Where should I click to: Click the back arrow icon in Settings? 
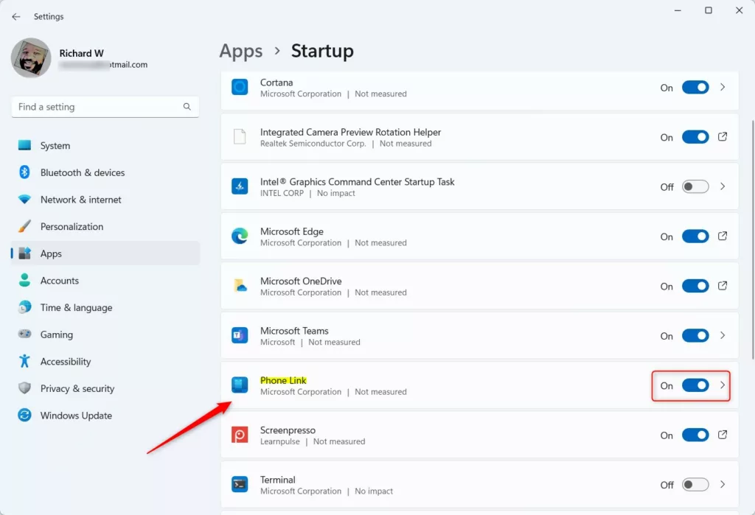16,16
